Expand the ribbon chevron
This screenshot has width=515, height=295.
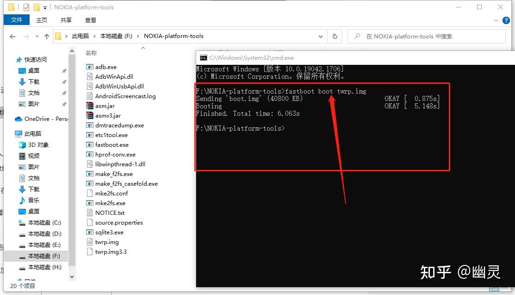click(496, 20)
